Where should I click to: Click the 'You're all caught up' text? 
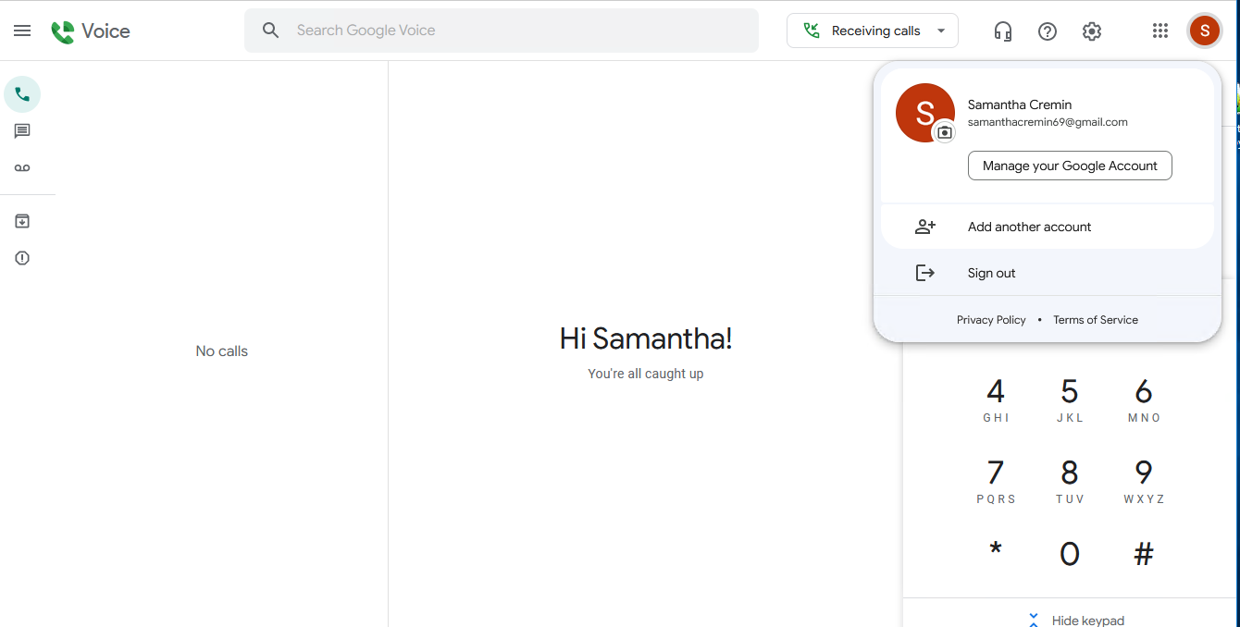646,374
